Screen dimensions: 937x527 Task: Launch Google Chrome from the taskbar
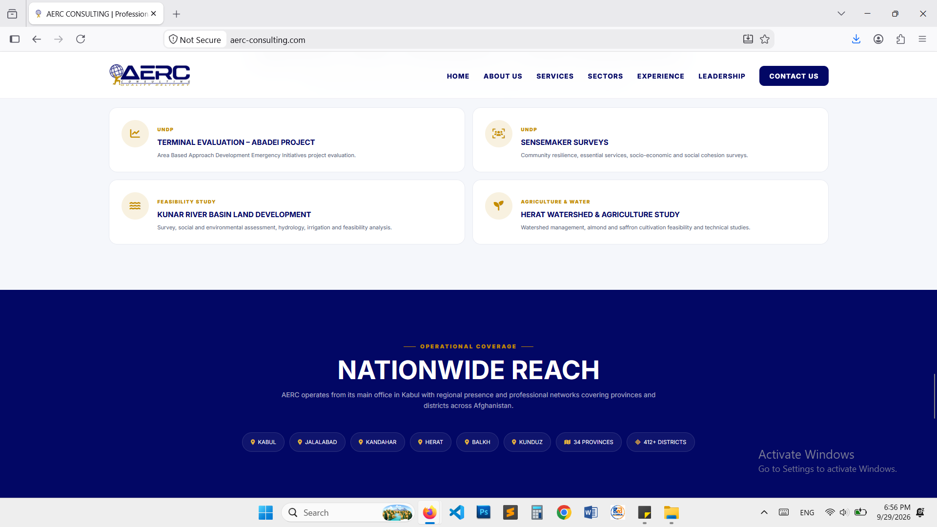point(564,512)
